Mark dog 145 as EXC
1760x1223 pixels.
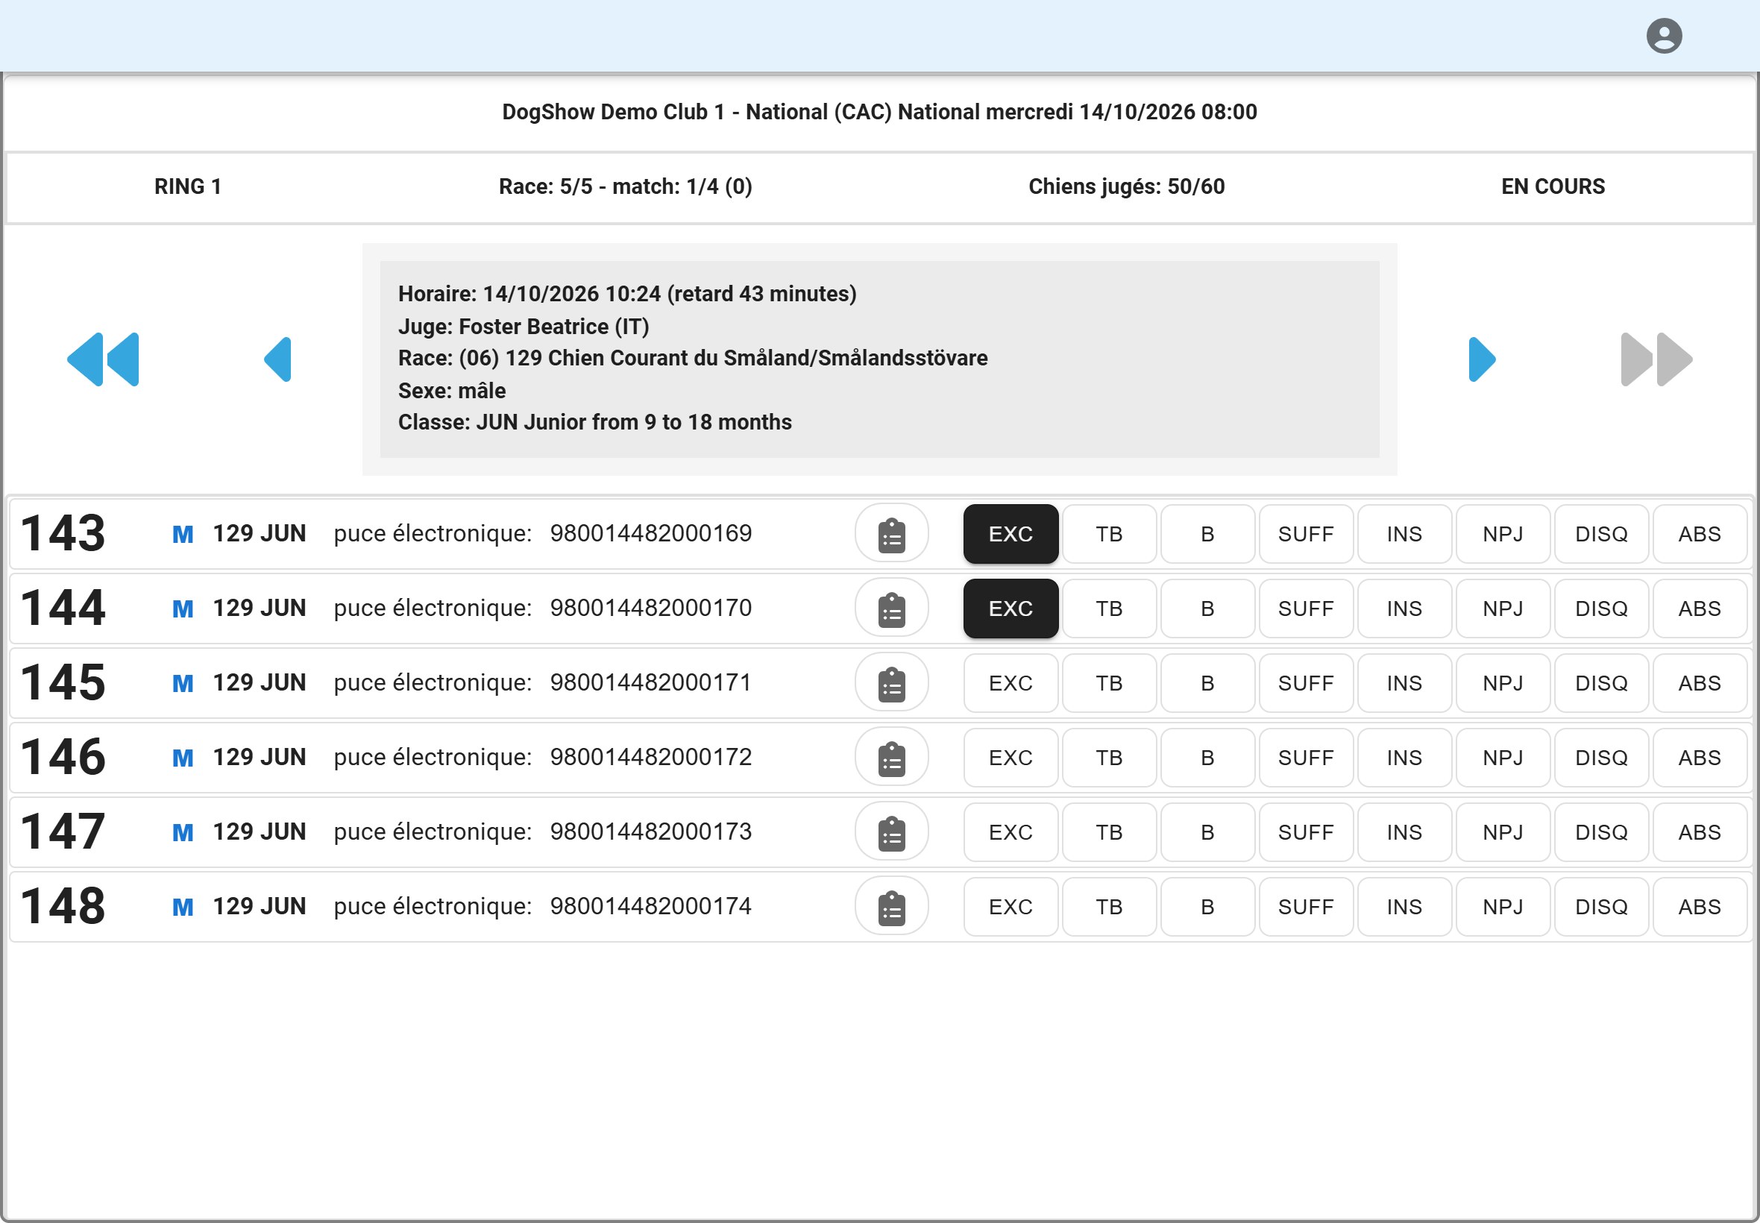tap(1011, 683)
